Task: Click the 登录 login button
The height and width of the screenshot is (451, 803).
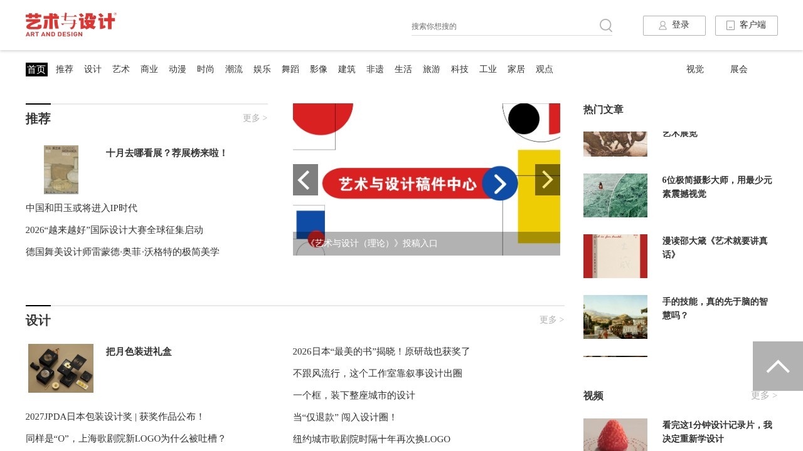Action: point(674,26)
